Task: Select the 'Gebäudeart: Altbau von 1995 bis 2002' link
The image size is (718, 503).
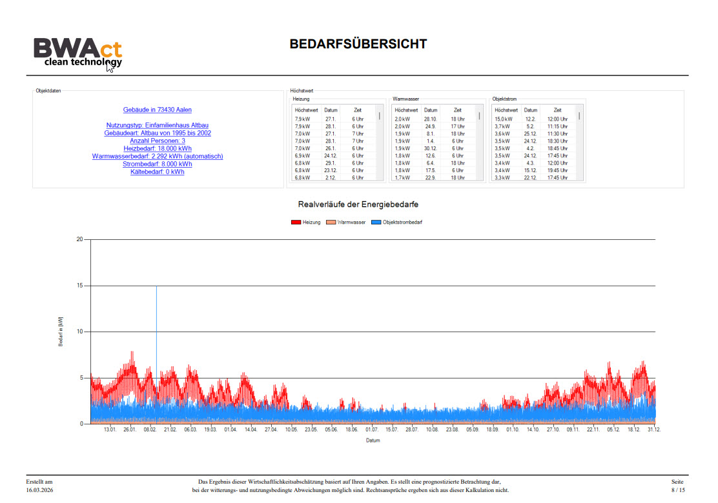Action: pyautogui.click(x=157, y=133)
